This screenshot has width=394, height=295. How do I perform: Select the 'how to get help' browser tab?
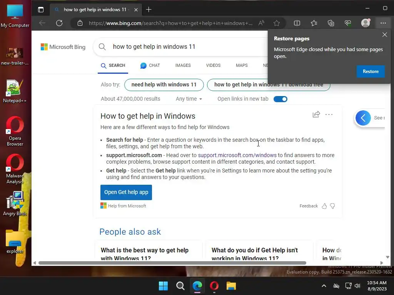pos(95,10)
